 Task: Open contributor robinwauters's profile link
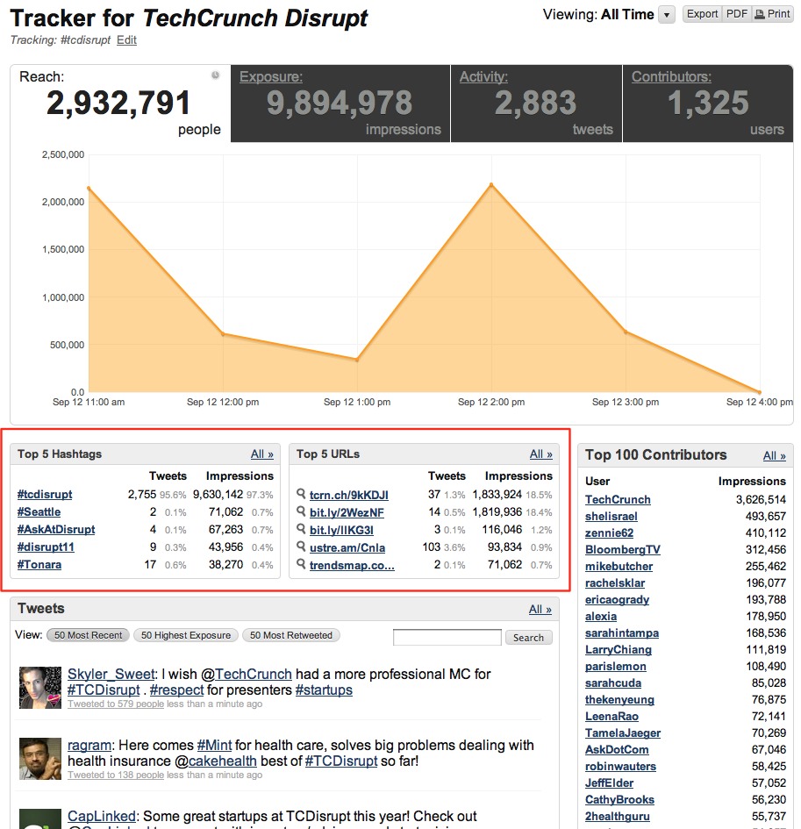coord(620,766)
